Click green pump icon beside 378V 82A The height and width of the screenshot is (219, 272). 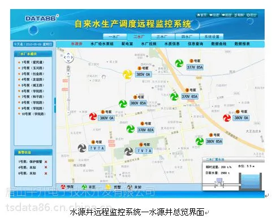point(130,129)
